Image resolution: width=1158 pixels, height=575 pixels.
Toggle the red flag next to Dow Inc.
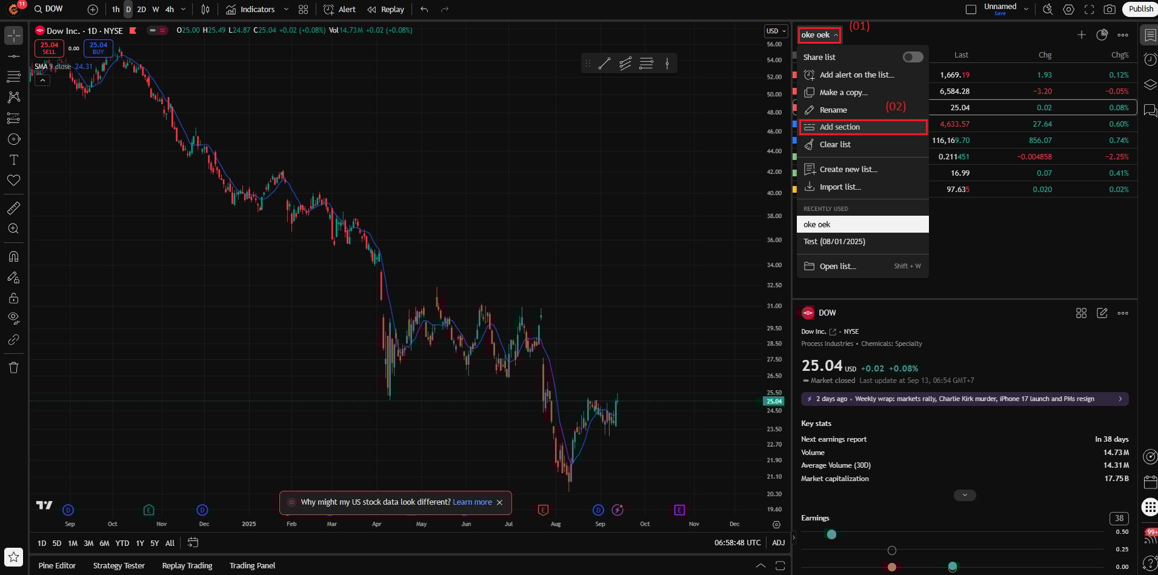pos(133,31)
